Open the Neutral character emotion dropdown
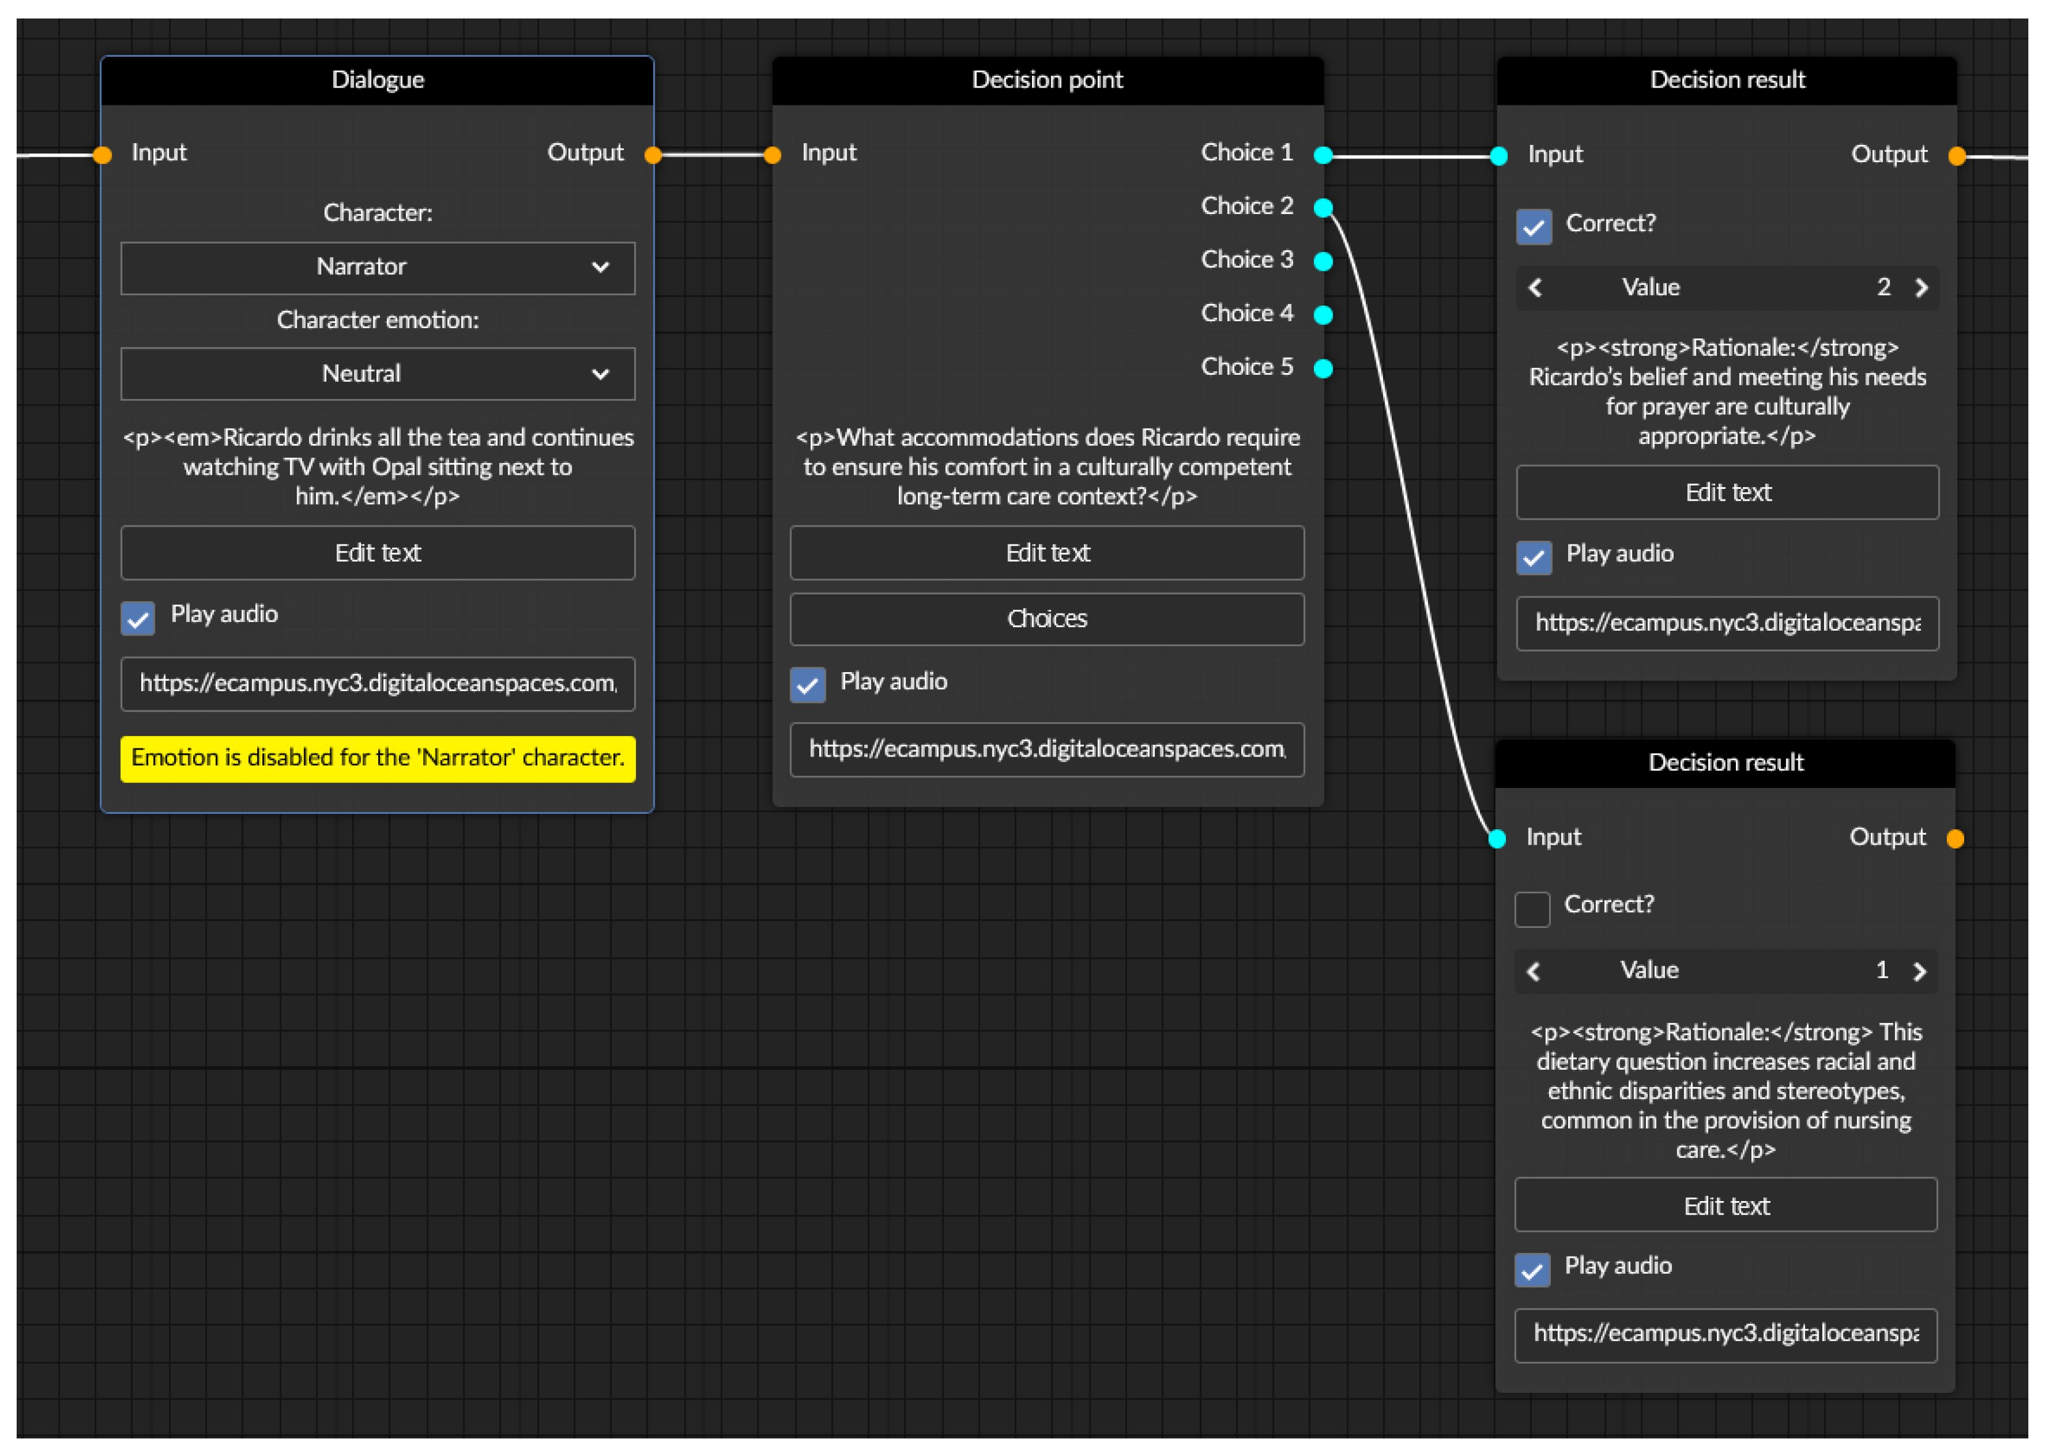2045x1452 pixels. (x=378, y=374)
